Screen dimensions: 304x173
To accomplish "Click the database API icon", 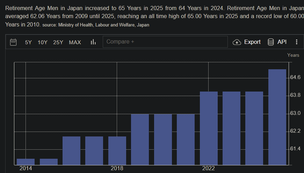I will pyautogui.click(x=271, y=42).
